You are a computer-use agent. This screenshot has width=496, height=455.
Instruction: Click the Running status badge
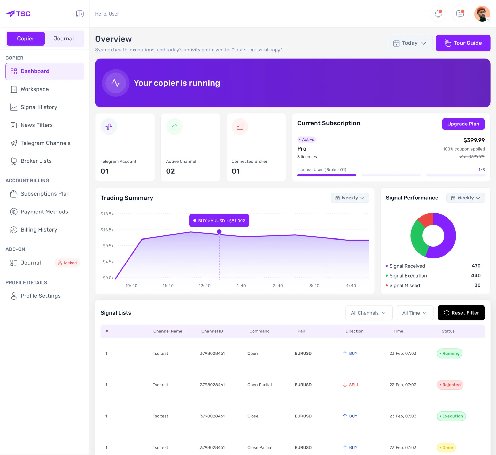(x=450, y=353)
